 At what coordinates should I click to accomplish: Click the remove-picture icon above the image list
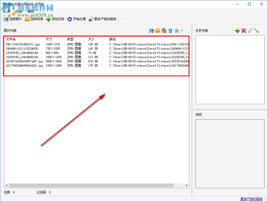click(164, 31)
